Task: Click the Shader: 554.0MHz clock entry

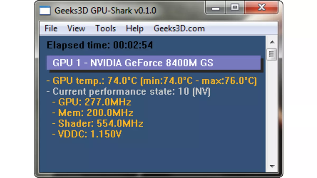Action: click(98, 123)
